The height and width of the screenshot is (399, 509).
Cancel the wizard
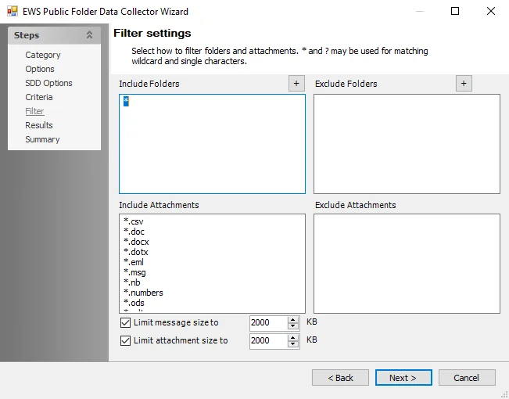(x=467, y=378)
